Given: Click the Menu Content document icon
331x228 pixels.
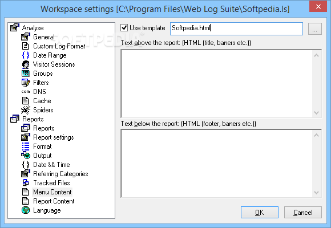Looking at the screenshot, I should pyautogui.click(x=26, y=192).
